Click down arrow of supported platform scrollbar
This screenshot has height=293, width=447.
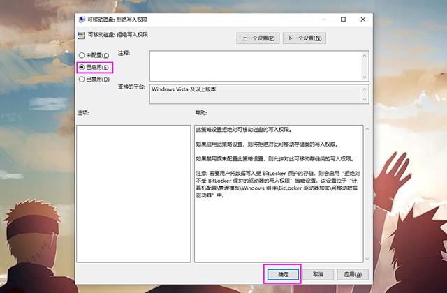click(x=365, y=99)
